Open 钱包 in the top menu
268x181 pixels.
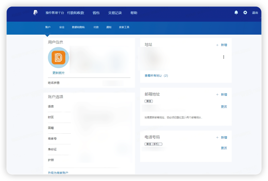96,13
